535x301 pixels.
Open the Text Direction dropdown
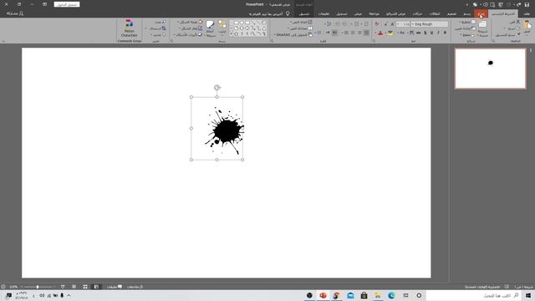point(301,22)
